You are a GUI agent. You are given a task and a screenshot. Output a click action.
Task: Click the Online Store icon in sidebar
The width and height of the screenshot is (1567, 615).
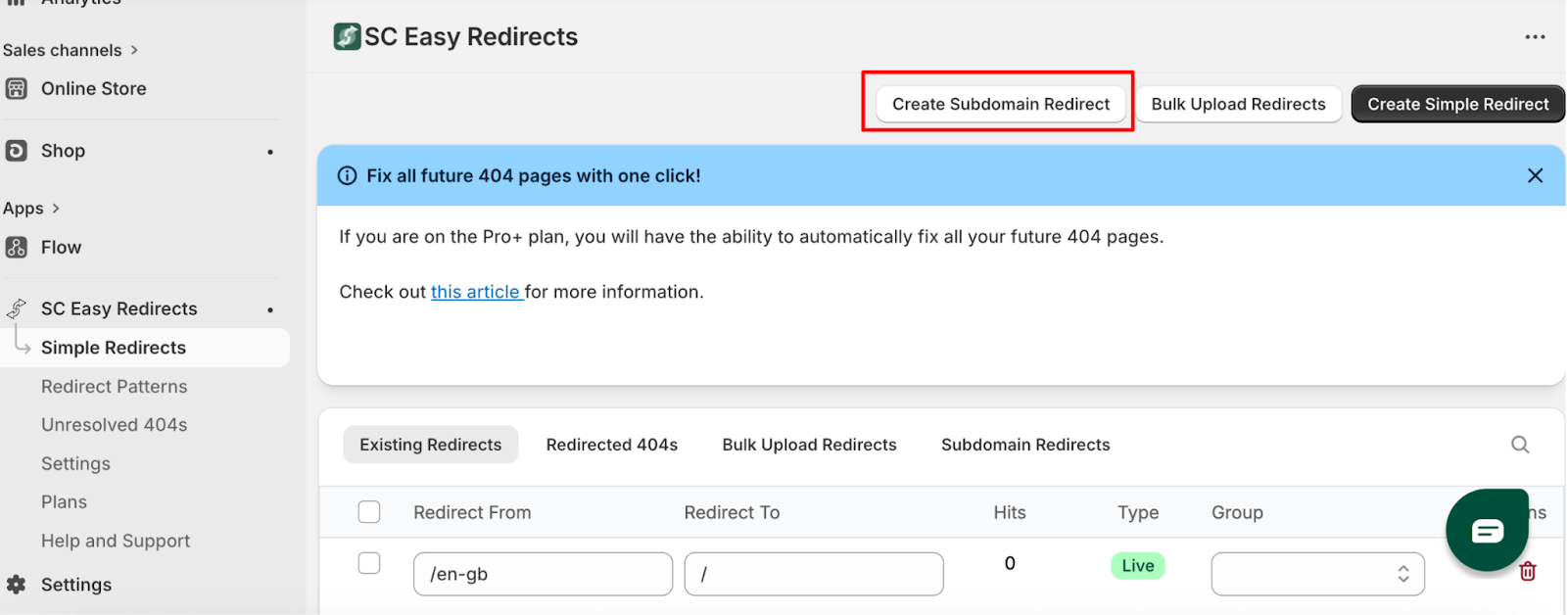point(17,88)
